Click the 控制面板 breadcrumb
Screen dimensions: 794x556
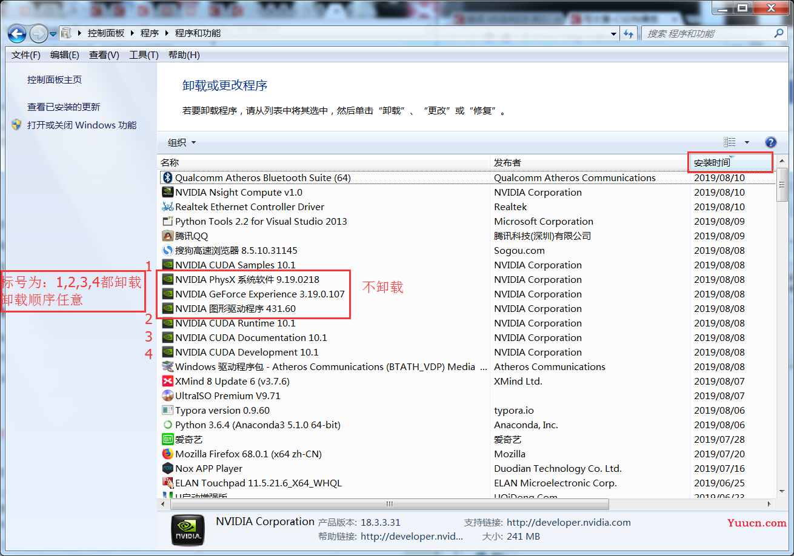[x=106, y=33]
